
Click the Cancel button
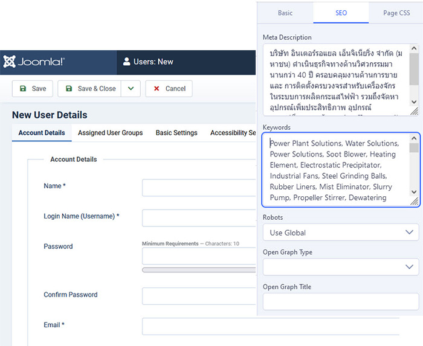pyautogui.click(x=169, y=89)
